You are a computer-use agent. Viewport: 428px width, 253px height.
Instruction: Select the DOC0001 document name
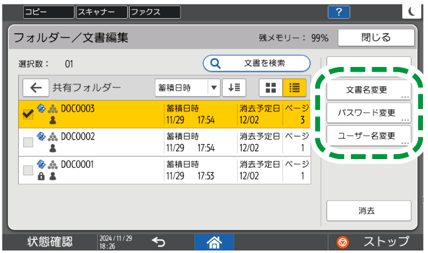(77, 165)
